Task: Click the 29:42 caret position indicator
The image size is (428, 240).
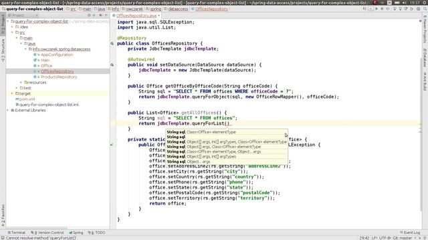Action: [364, 238]
